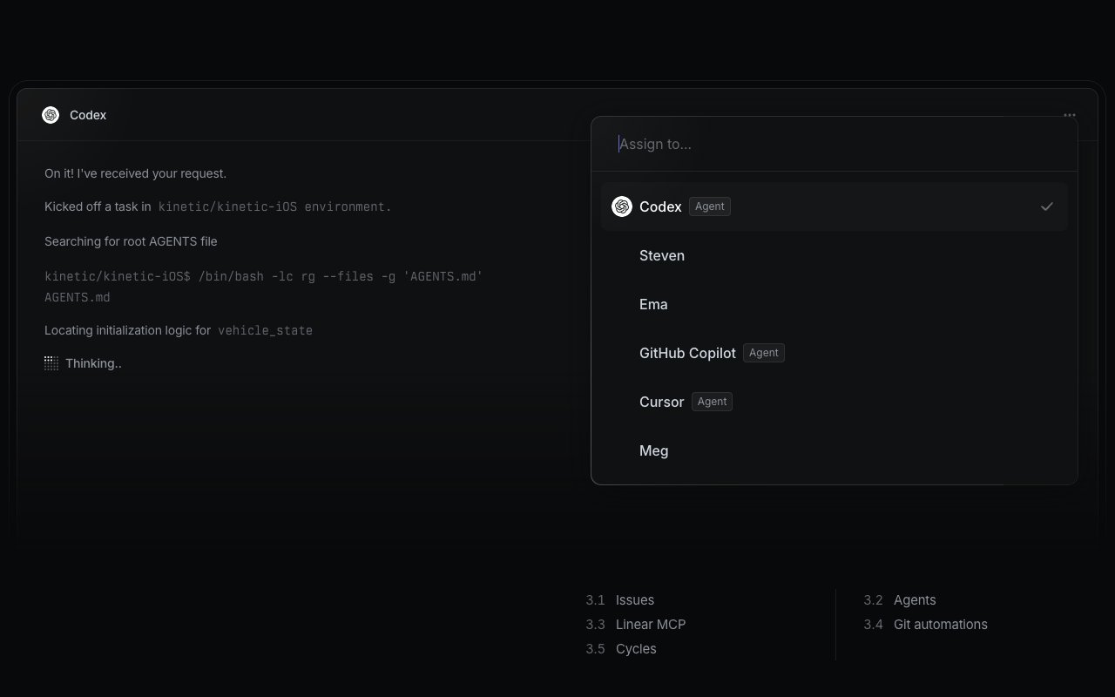Open the three-dot more options menu
This screenshot has height=697, width=1115.
pos(1070,115)
